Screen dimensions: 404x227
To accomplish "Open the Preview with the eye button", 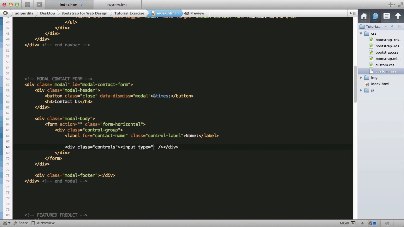I will [x=194, y=13].
